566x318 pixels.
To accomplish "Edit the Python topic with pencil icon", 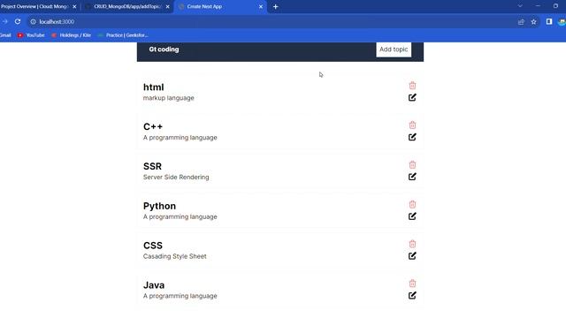I will (412, 216).
